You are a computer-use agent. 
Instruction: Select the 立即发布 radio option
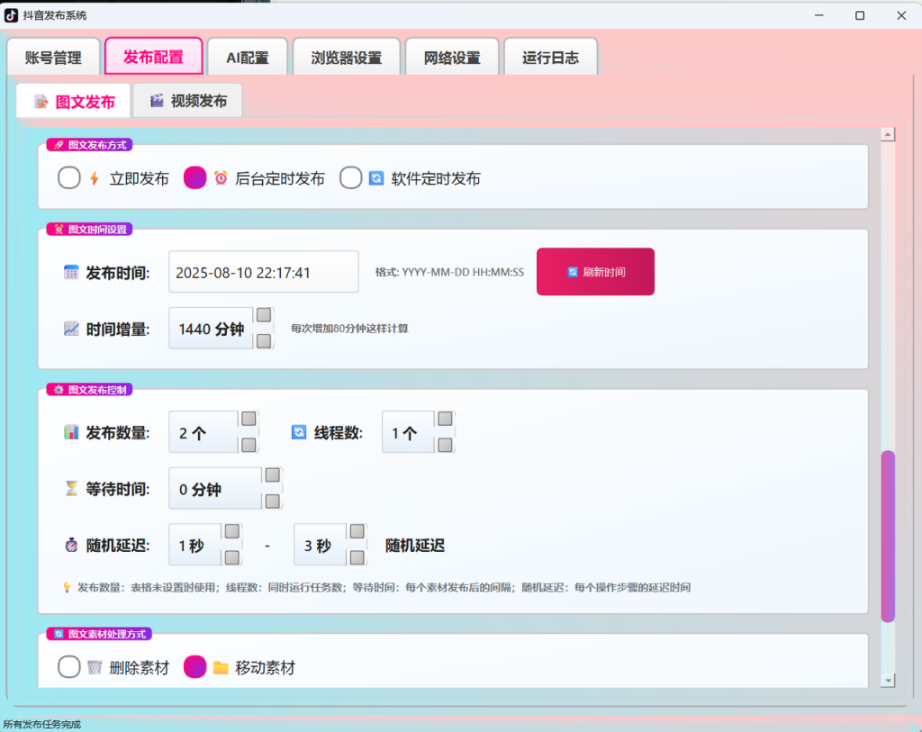point(68,177)
